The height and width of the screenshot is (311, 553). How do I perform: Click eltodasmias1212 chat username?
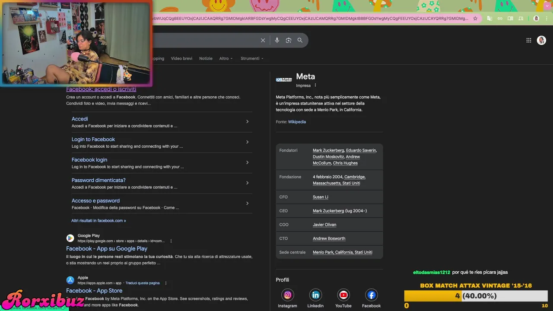(x=432, y=272)
